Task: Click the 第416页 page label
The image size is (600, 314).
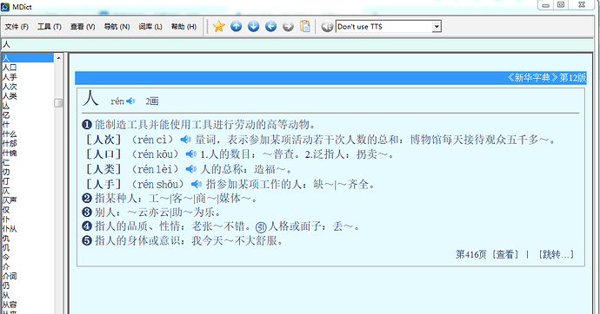Action: pos(471,254)
